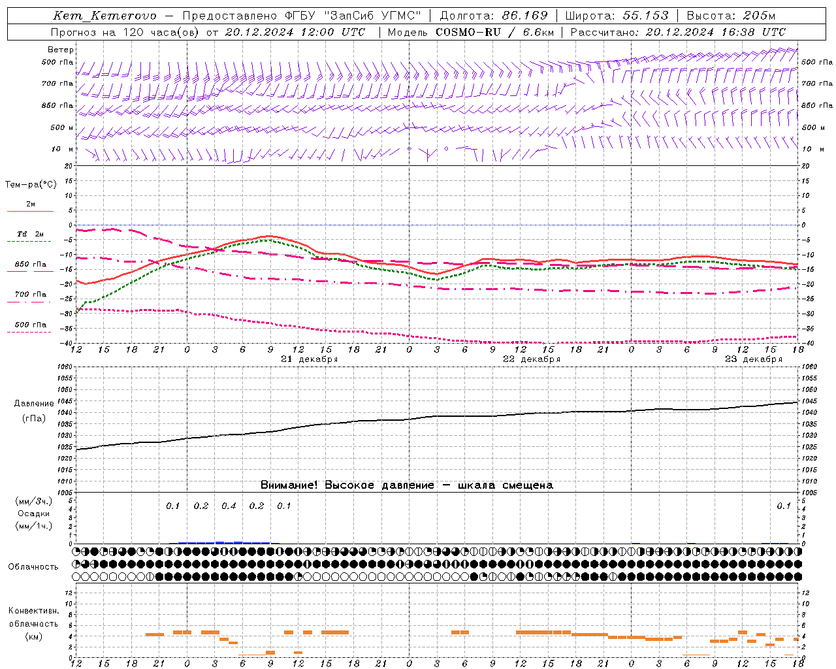Screen dimensions: 836x669
Task: Click the "21 декабря" date label
Action: point(309,359)
